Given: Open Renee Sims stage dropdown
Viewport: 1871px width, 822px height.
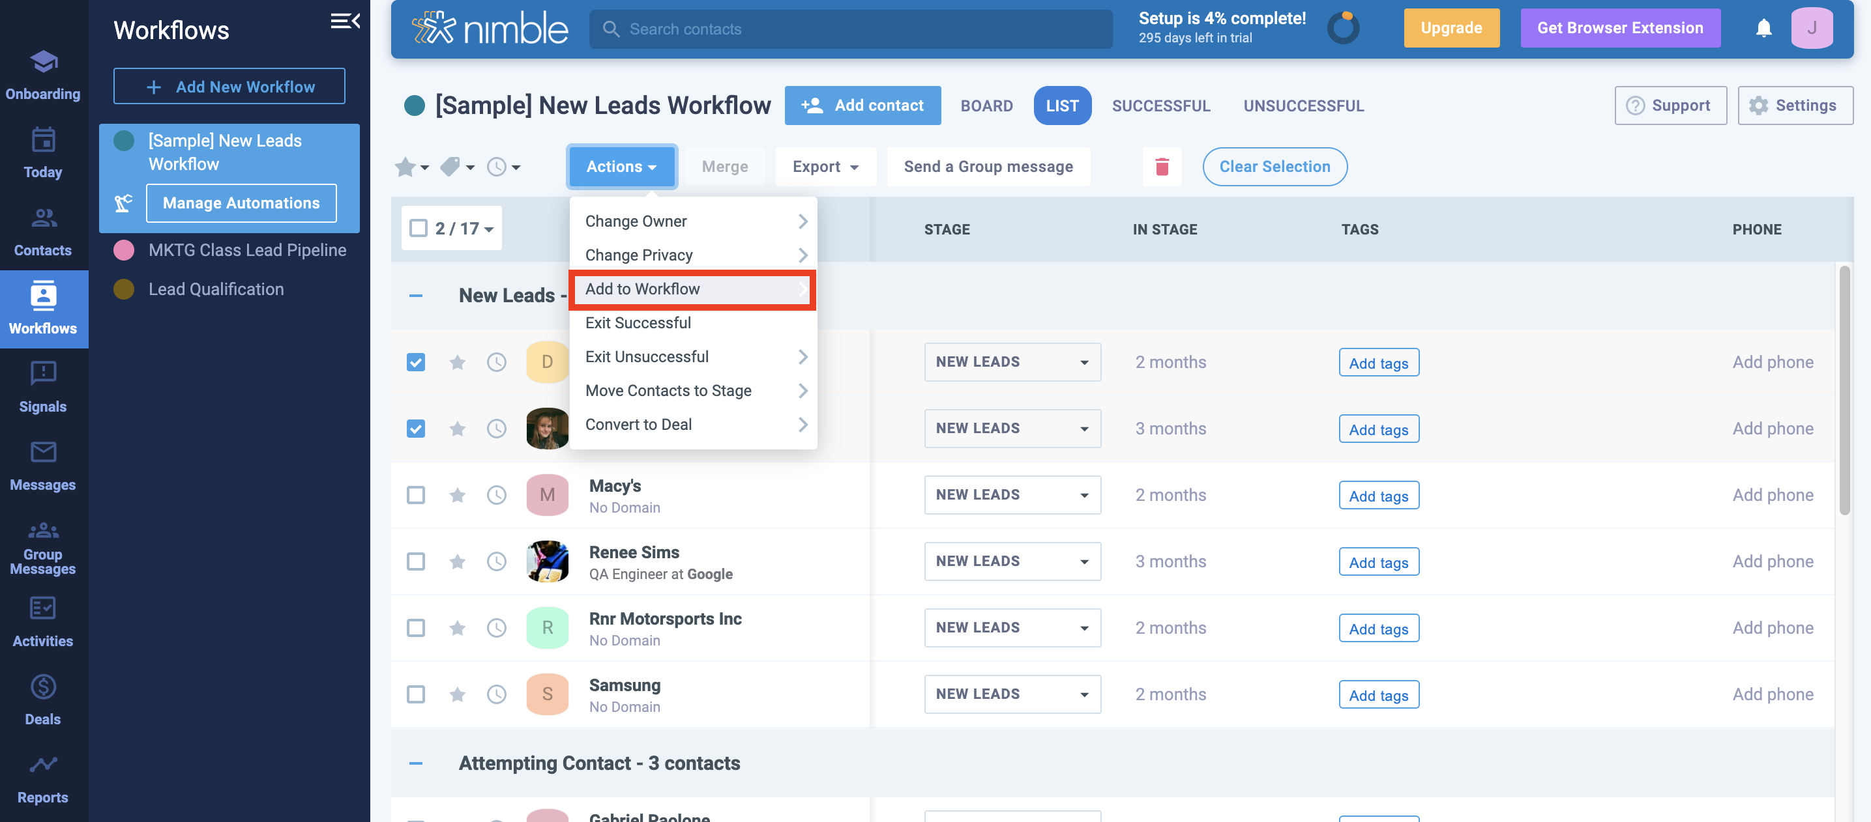Looking at the screenshot, I should (x=1012, y=561).
